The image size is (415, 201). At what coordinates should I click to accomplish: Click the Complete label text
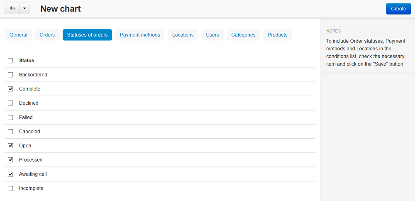(x=29, y=89)
